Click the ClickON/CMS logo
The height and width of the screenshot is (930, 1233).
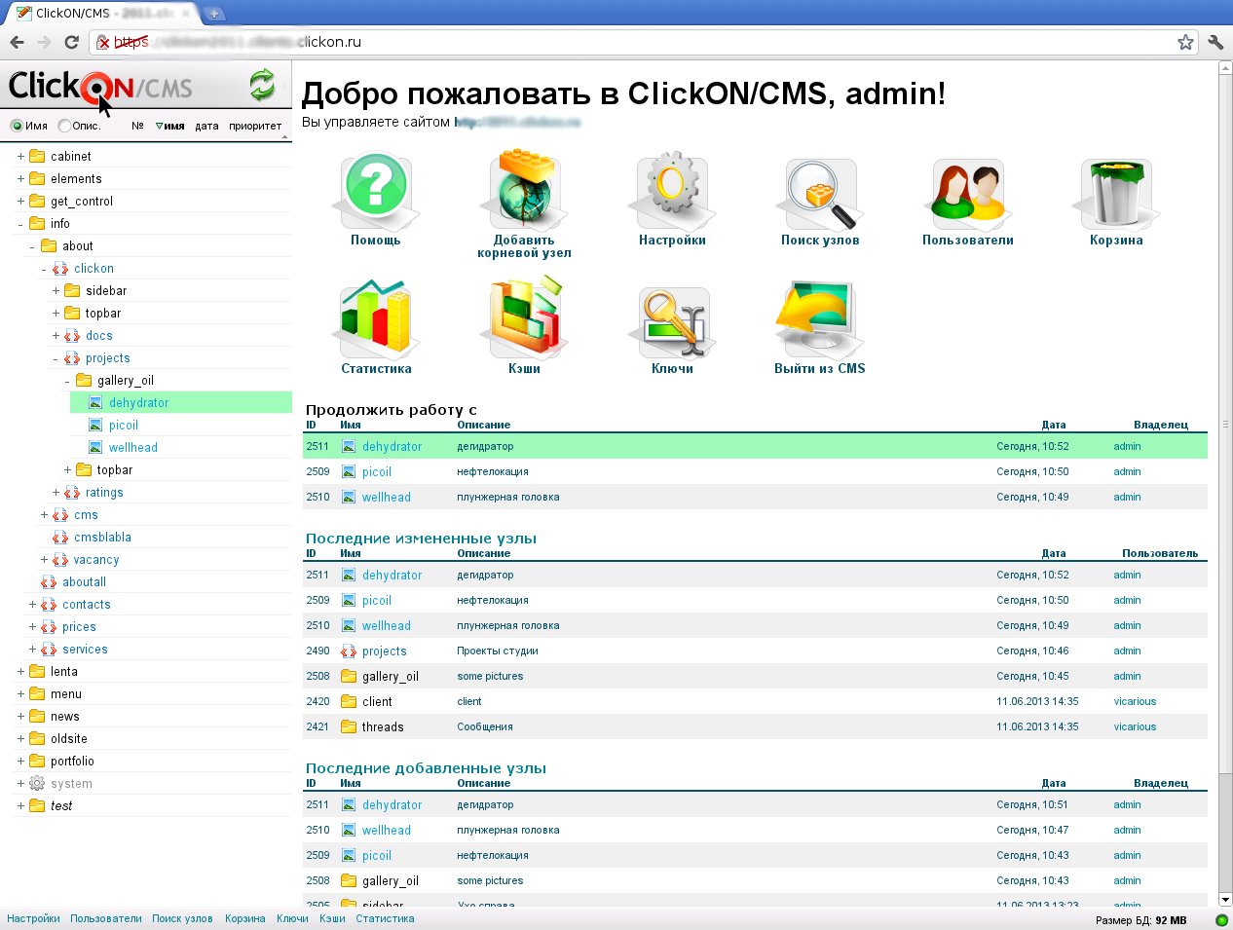tap(100, 87)
